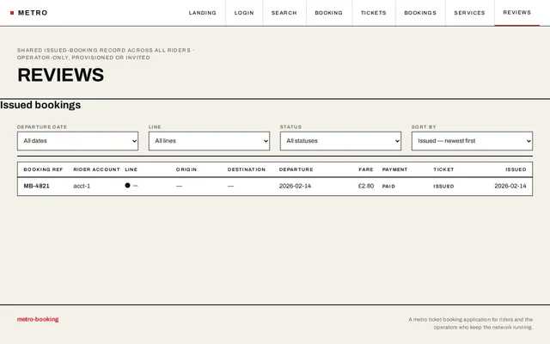550x344 pixels.
Task: Go to the Login tab
Action: coord(244,13)
